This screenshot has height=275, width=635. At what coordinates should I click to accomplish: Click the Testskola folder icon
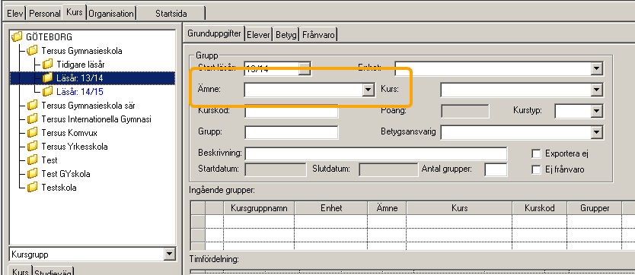coord(32,188)
